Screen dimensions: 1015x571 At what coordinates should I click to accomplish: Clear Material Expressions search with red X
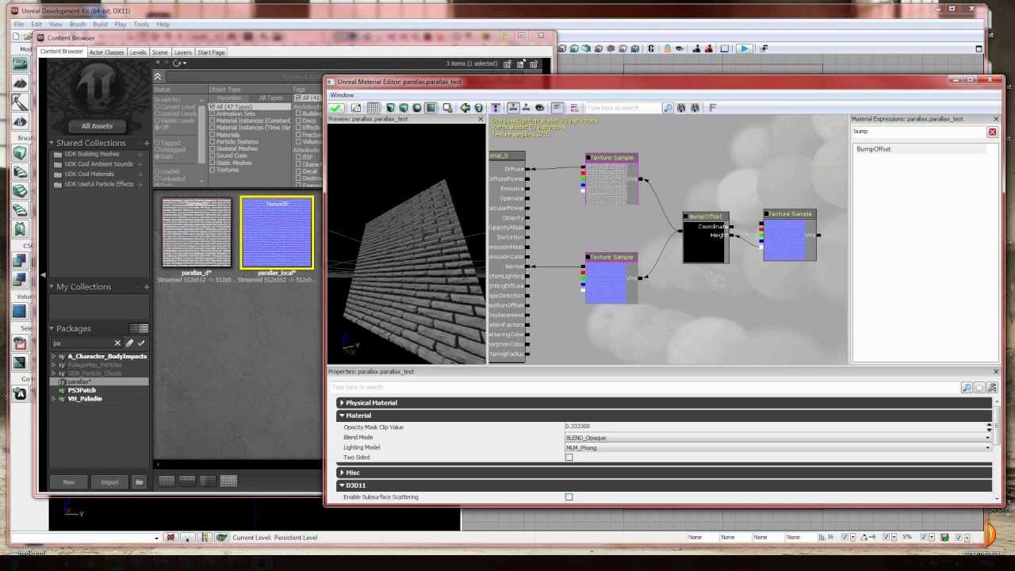click(x=992, y=132)
